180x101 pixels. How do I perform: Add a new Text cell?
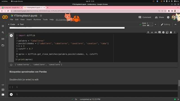[x=21, y=24]
